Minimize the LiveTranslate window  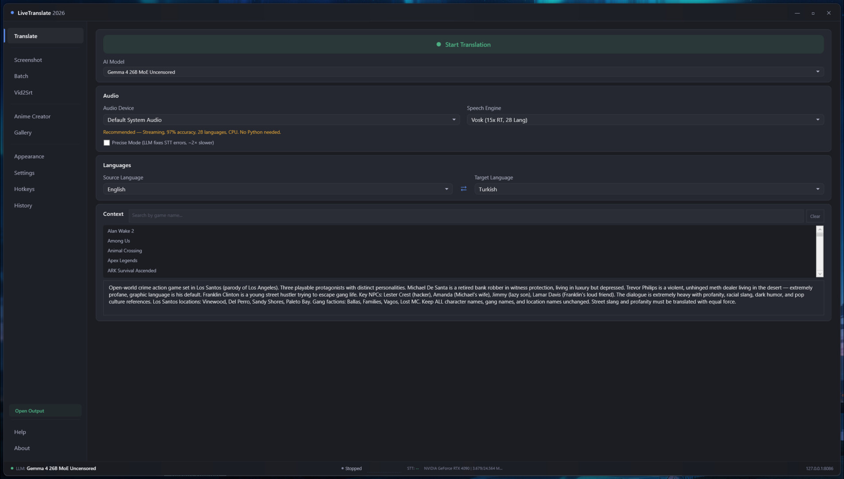(x=797, y=13)
